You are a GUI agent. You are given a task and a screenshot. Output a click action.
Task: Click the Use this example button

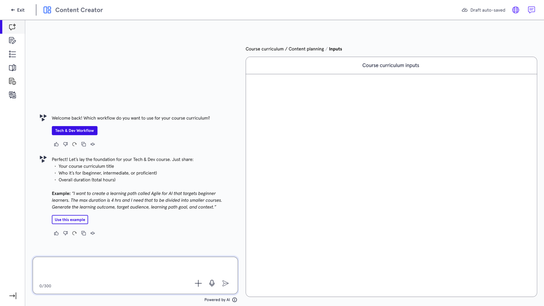[x=70, y=220]
